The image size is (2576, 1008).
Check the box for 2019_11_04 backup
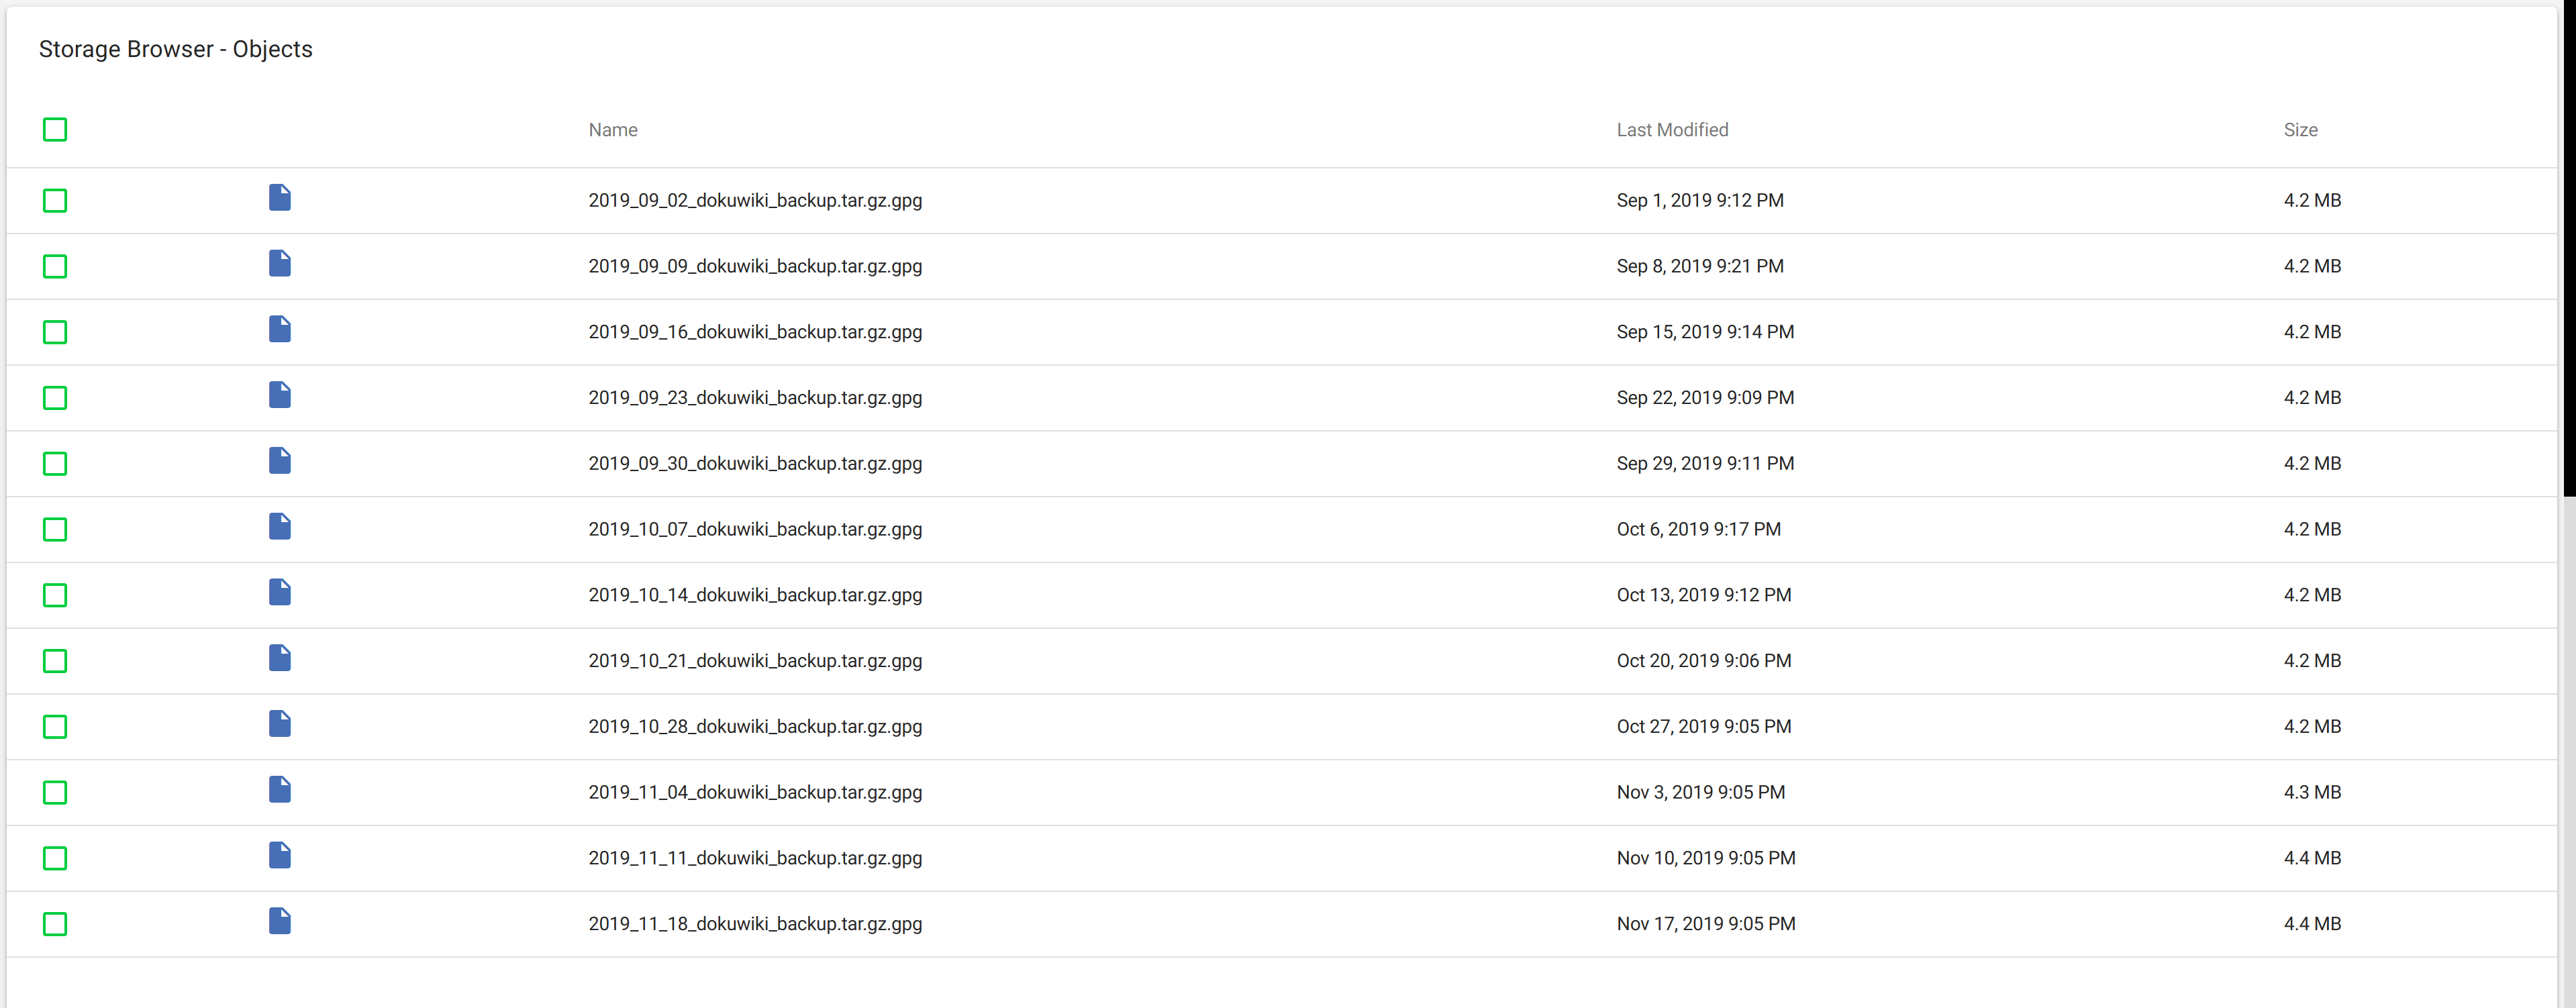pyautogui.click(x=55, y=793)
